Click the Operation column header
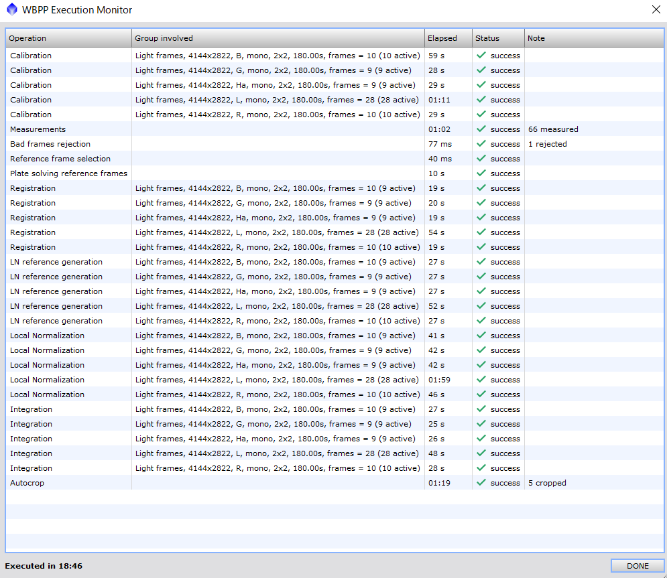Image resolution: width=667 pixels, height=578 pixels. point(68,38)
